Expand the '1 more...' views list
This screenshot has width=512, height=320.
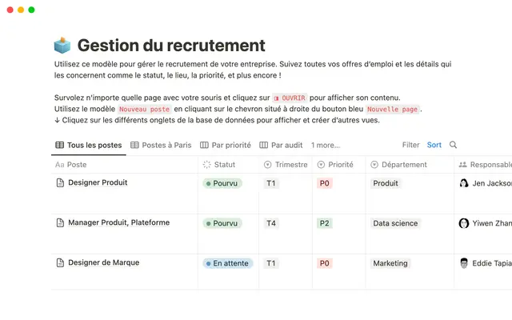point(325,145)
